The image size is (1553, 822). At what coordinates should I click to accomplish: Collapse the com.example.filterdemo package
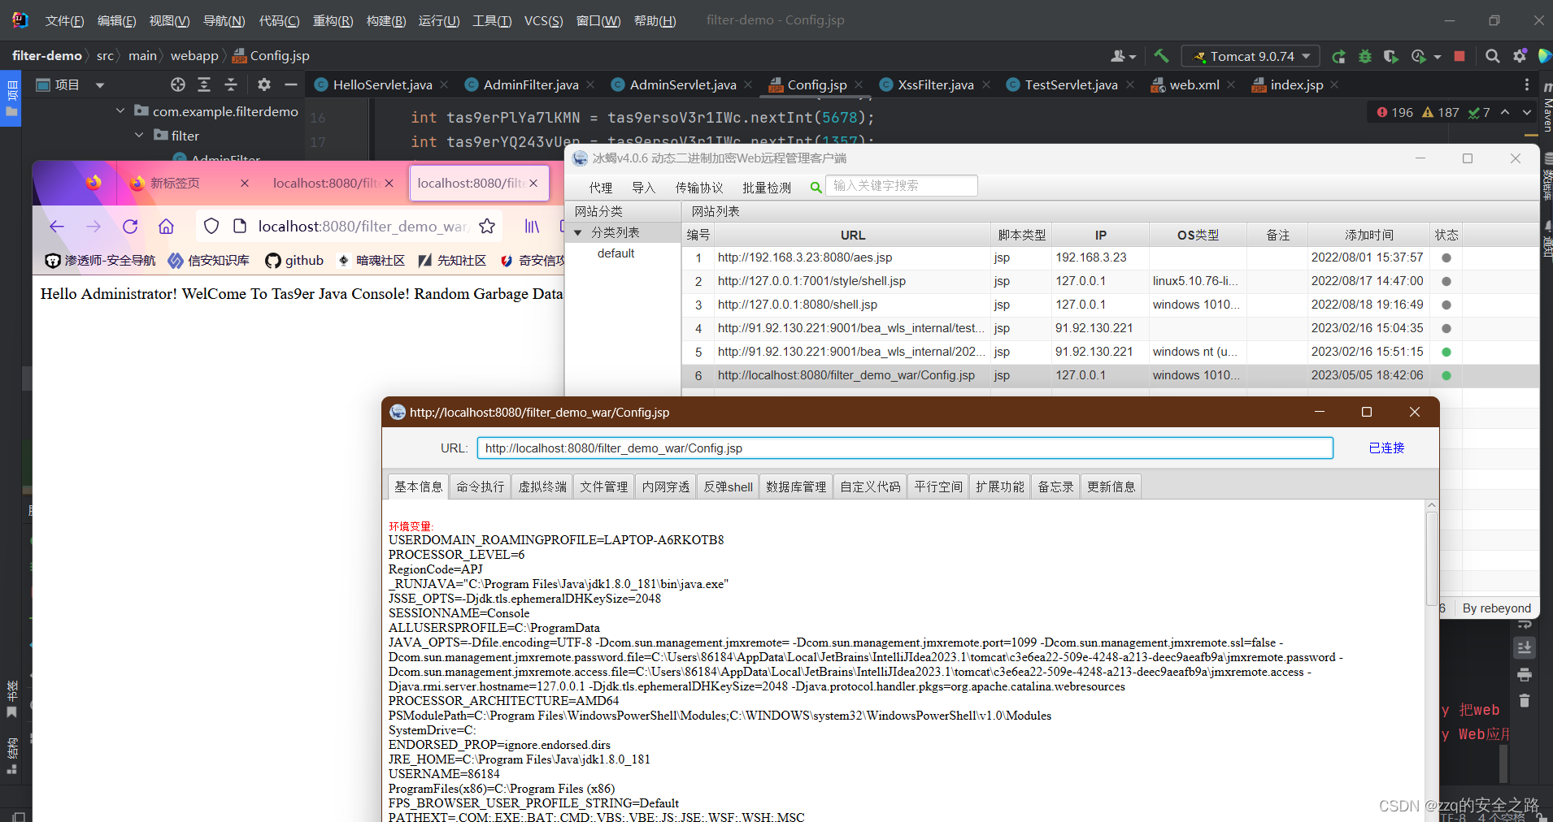(x=120, y=110)
